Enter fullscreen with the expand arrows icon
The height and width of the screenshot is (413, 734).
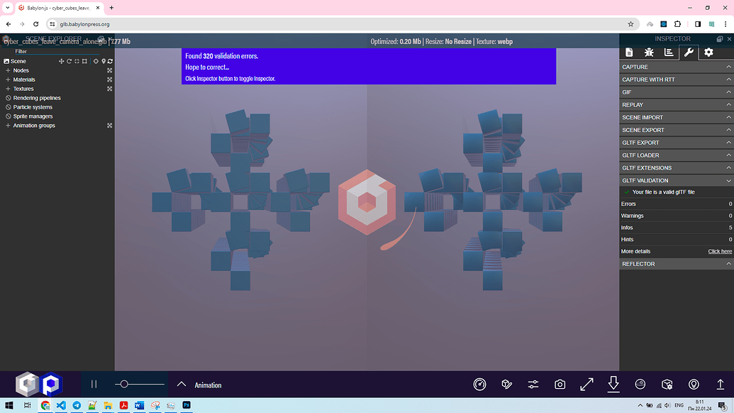pyautogui.click(x=586, y=384)
